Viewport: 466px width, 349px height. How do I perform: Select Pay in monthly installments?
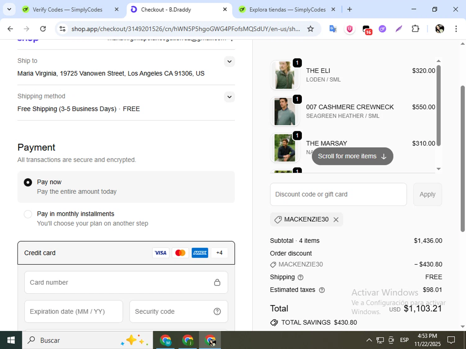coord(28,214)
